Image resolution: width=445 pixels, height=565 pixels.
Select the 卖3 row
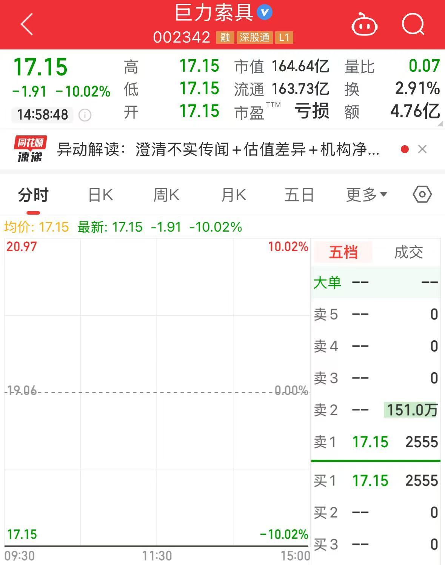coord(376,378)
